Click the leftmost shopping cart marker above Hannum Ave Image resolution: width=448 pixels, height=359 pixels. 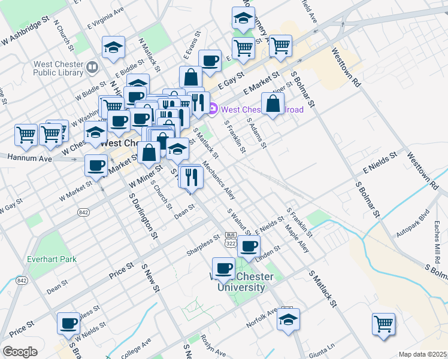click(x=26, y=136)
